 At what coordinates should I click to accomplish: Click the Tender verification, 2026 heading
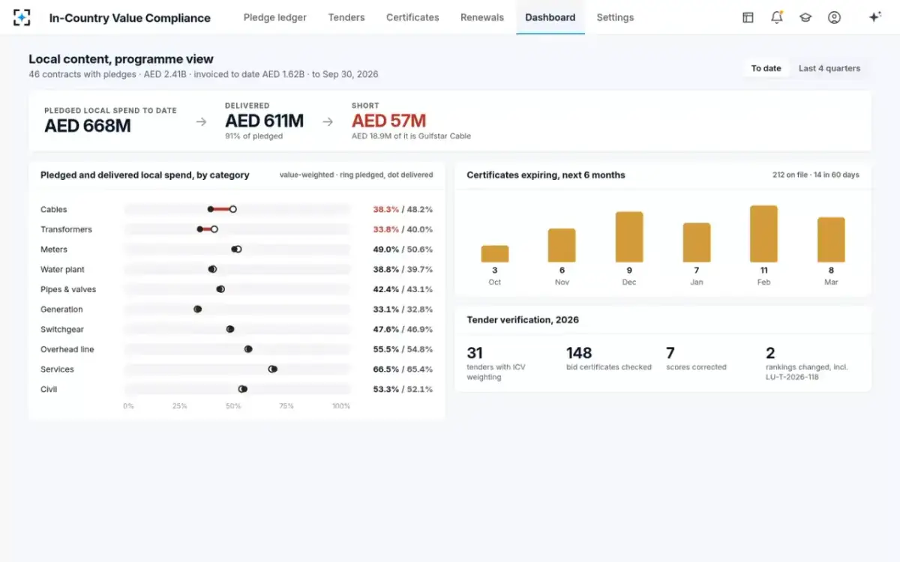(x=523, y=320)
